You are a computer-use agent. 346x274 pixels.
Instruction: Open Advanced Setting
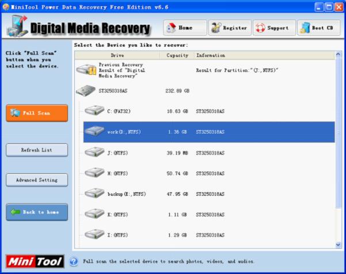click(x=37, y=180)
